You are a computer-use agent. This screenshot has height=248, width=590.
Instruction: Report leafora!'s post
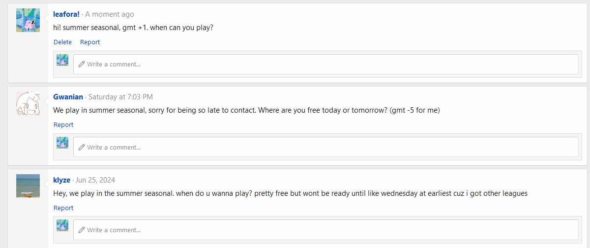coord(90,42)
